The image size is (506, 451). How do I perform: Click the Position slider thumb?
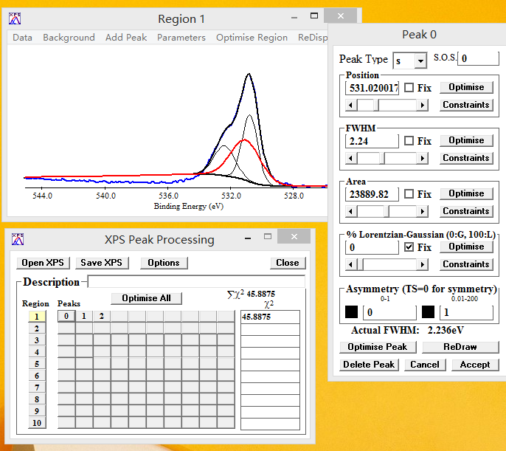(x=376, y=105)
